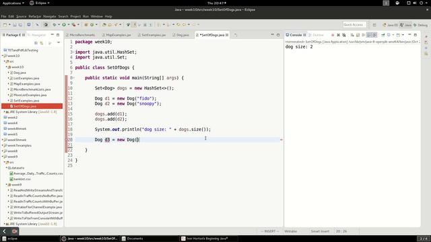Open the Debug icon dropdown arrow

pos(59,25)
